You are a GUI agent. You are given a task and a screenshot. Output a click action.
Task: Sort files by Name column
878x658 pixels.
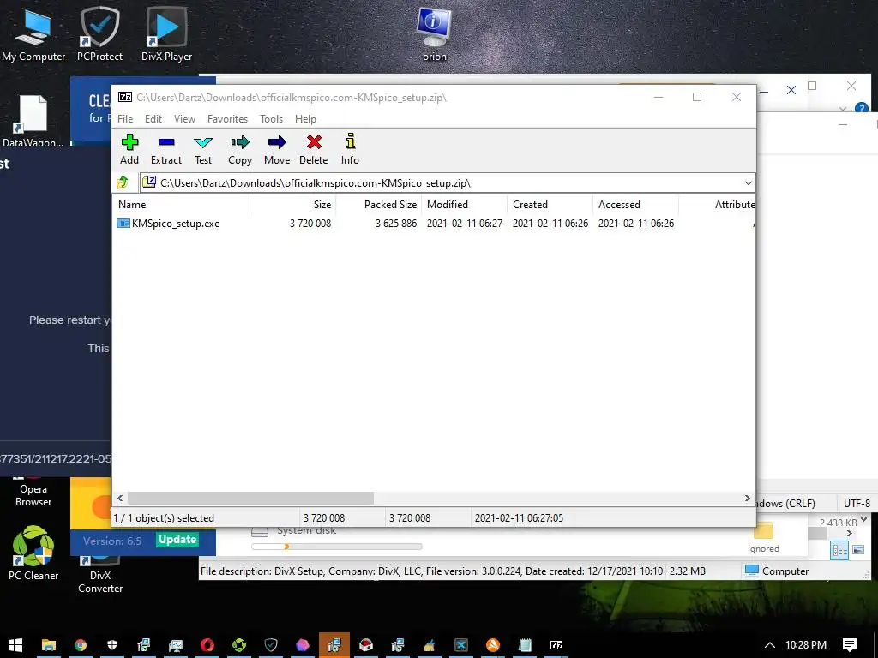click(182, 205)
